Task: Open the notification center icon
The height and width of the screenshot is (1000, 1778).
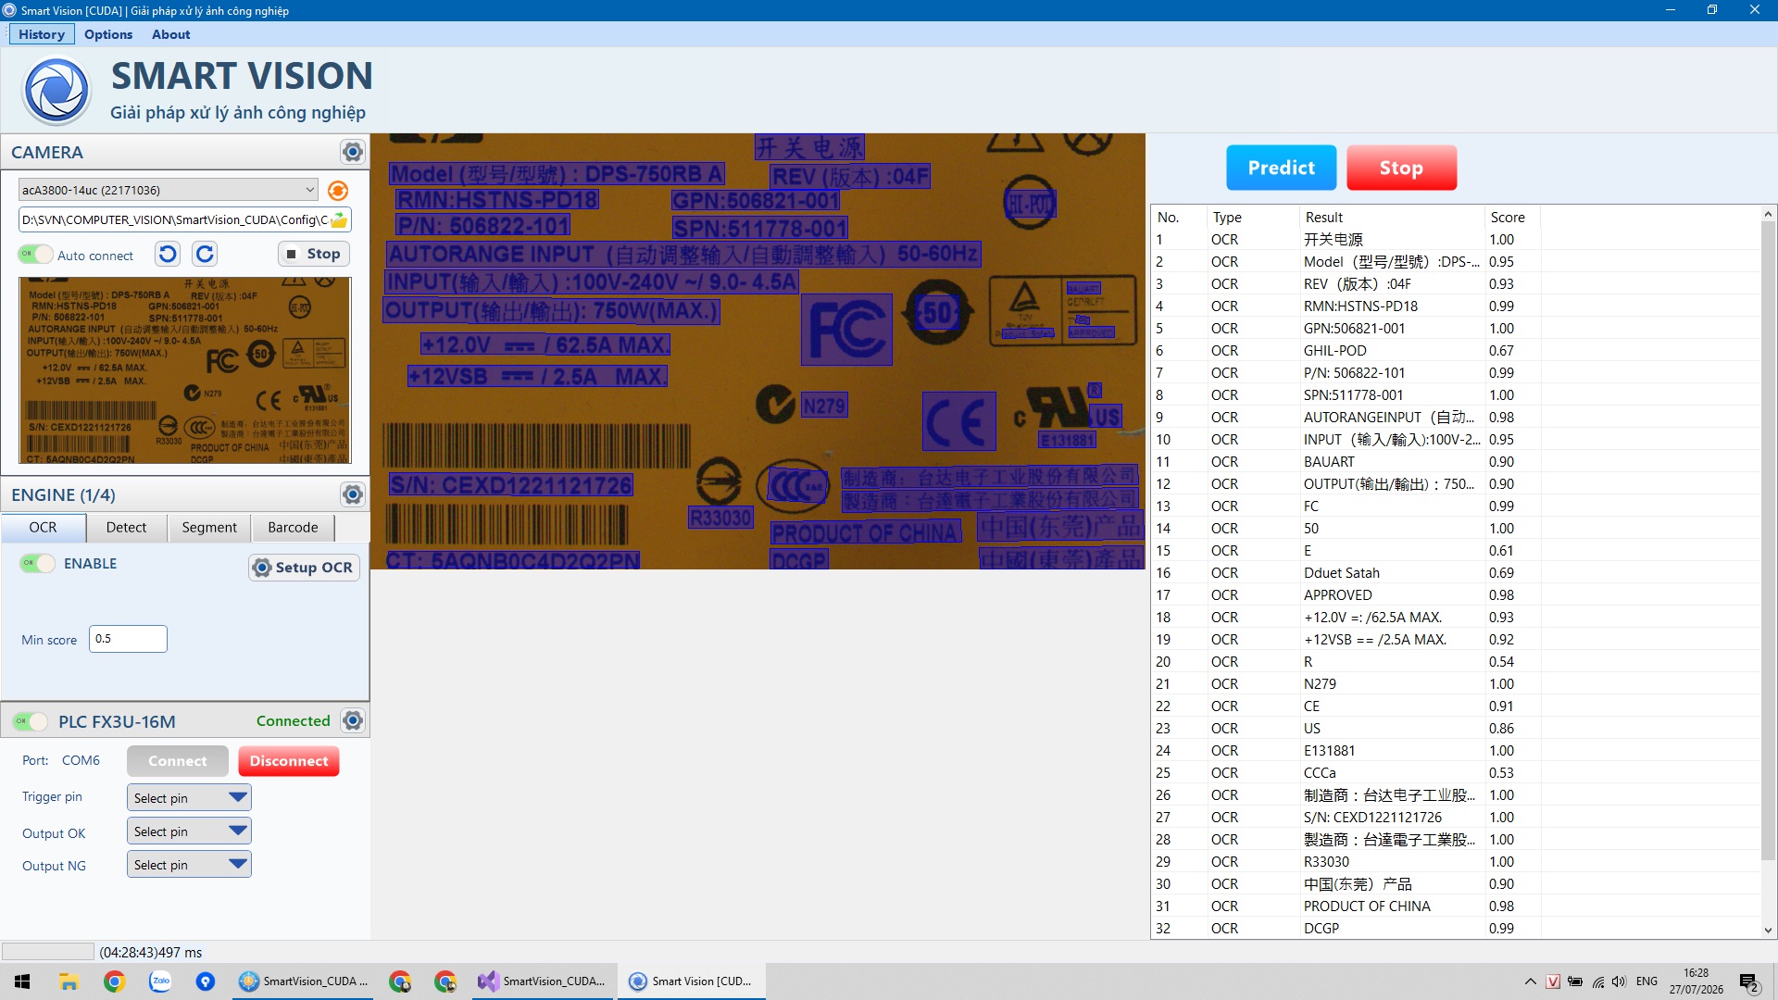Action: (1749, 981)
